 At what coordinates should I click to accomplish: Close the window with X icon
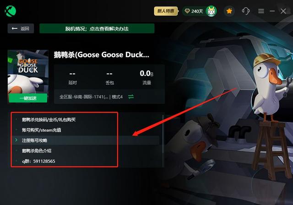click(283, 11)
